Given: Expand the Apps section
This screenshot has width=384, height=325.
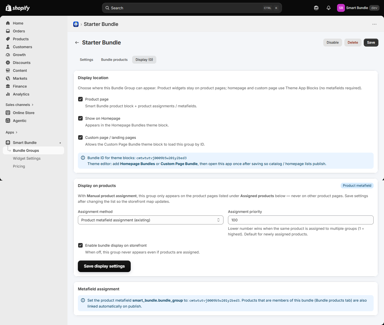Looking at the screenshot, I should point(12,132).
